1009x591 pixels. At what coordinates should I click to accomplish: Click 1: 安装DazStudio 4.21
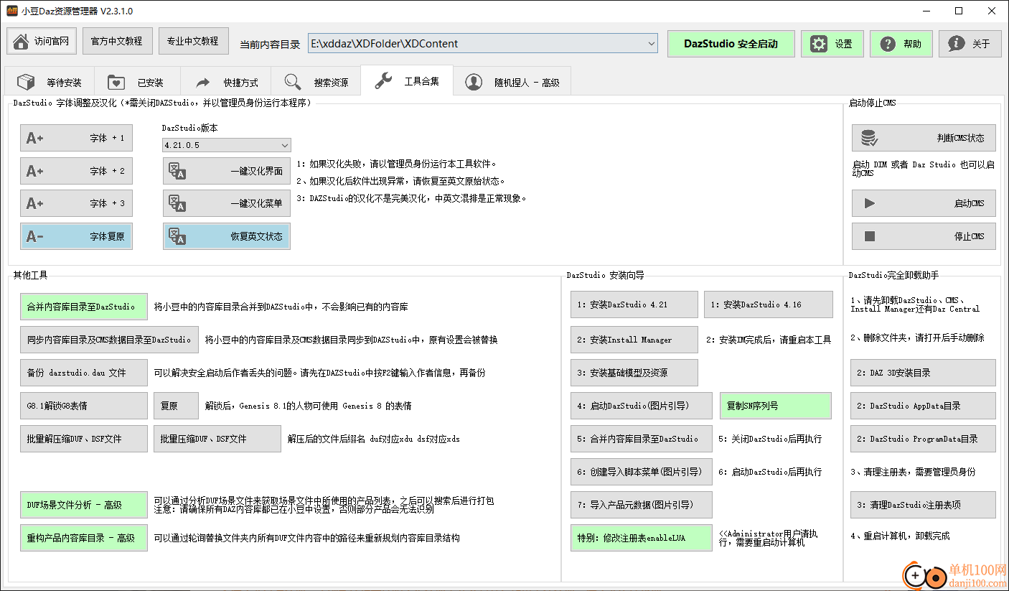(634, 304)
